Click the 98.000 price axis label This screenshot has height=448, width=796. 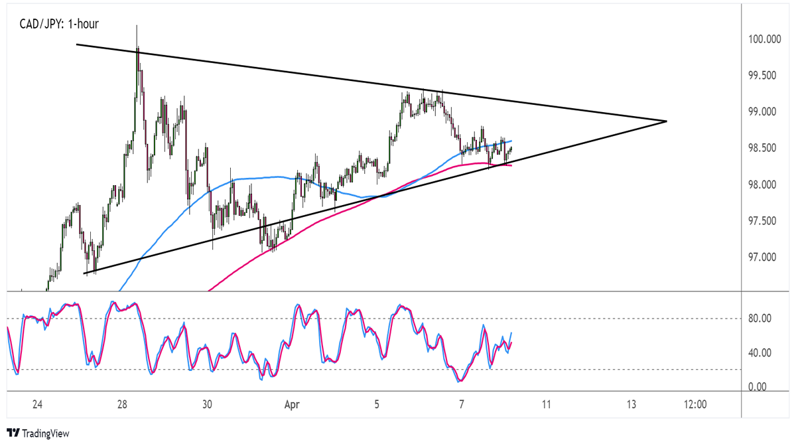tap(763, 185)
